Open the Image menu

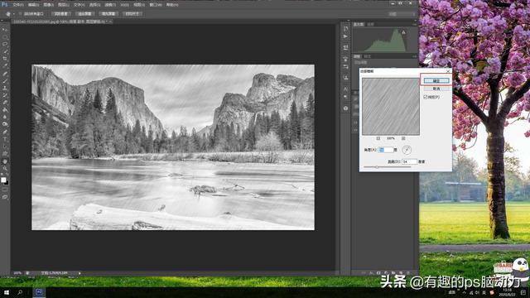(x=48, y=5)
